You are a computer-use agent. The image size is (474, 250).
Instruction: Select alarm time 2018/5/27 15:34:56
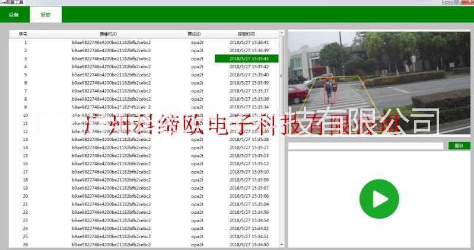click(249, 212)
